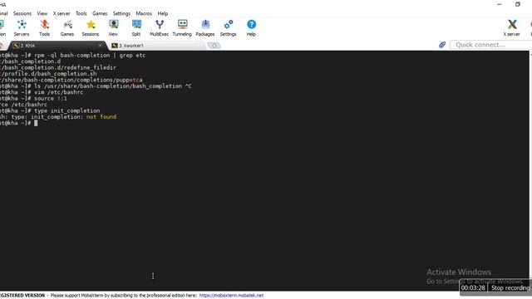Close the 2. KHA tab
The height and width of the screenshot is (299, 532).
click(x=100, y=46)
